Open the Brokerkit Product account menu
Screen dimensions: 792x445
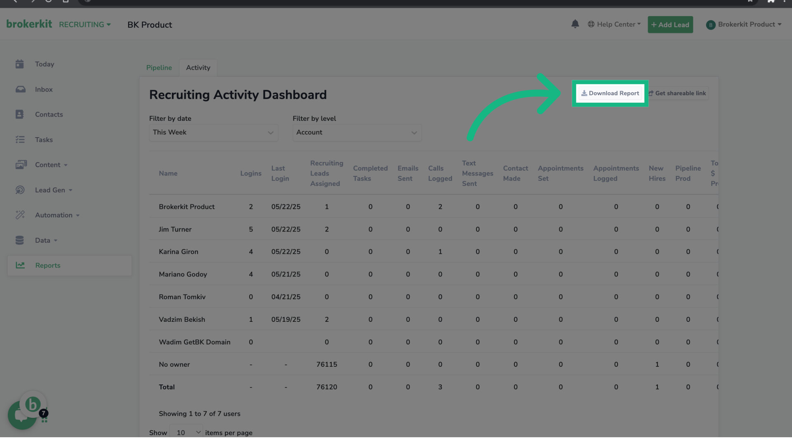(744, 25)
